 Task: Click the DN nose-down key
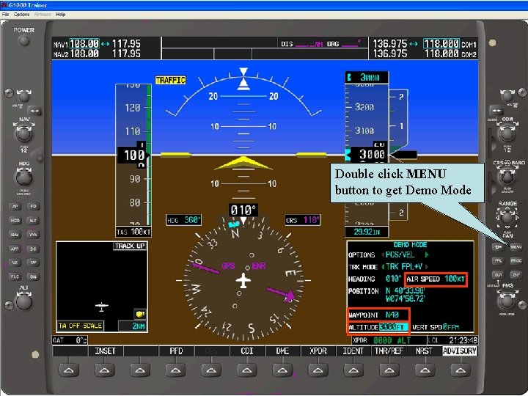click(x=33, y=276)
